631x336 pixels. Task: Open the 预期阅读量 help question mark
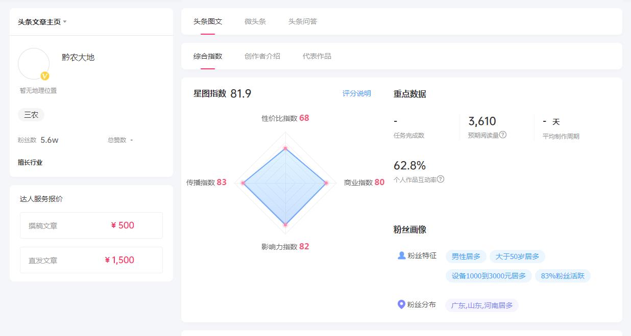(x=502, y=136)
